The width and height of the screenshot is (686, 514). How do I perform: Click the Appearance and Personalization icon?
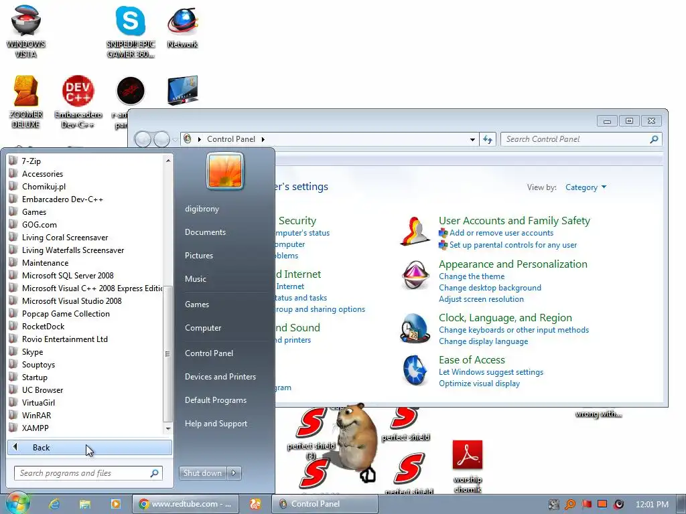[x=415, y=275]
